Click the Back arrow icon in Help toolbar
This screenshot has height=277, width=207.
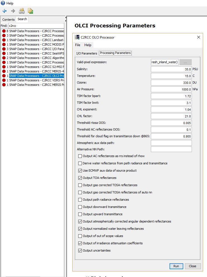click(4, 11)
